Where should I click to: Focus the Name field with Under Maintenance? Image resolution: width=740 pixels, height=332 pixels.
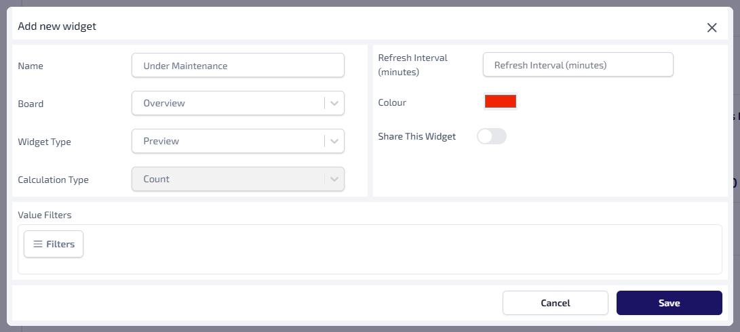tap(237, 66)
